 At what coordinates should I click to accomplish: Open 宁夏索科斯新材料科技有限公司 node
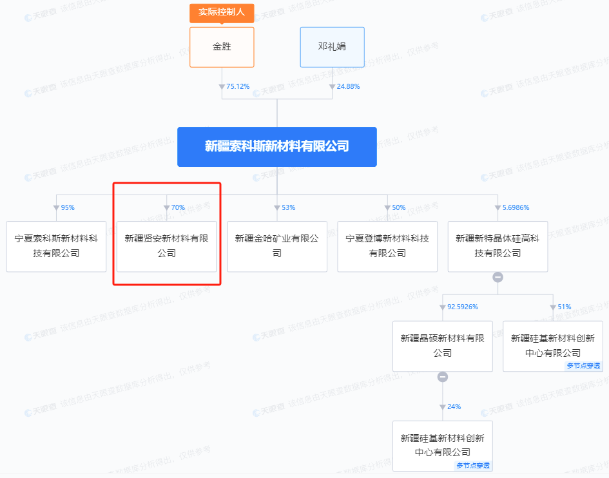pyautogui.click(x=56, y=247)
